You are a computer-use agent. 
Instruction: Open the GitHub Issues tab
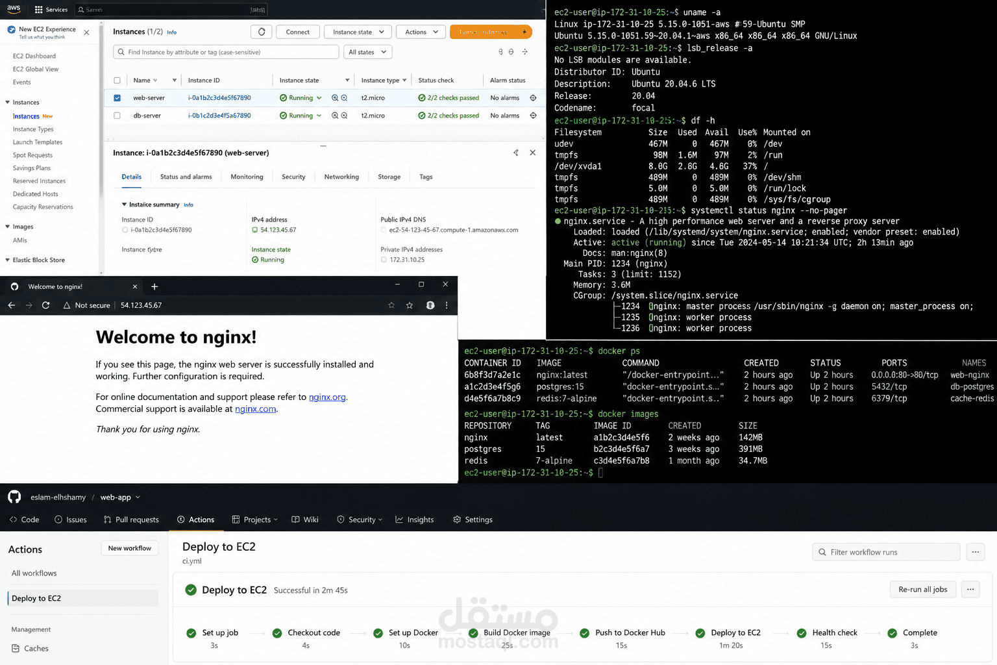click(x=71, y=520)
